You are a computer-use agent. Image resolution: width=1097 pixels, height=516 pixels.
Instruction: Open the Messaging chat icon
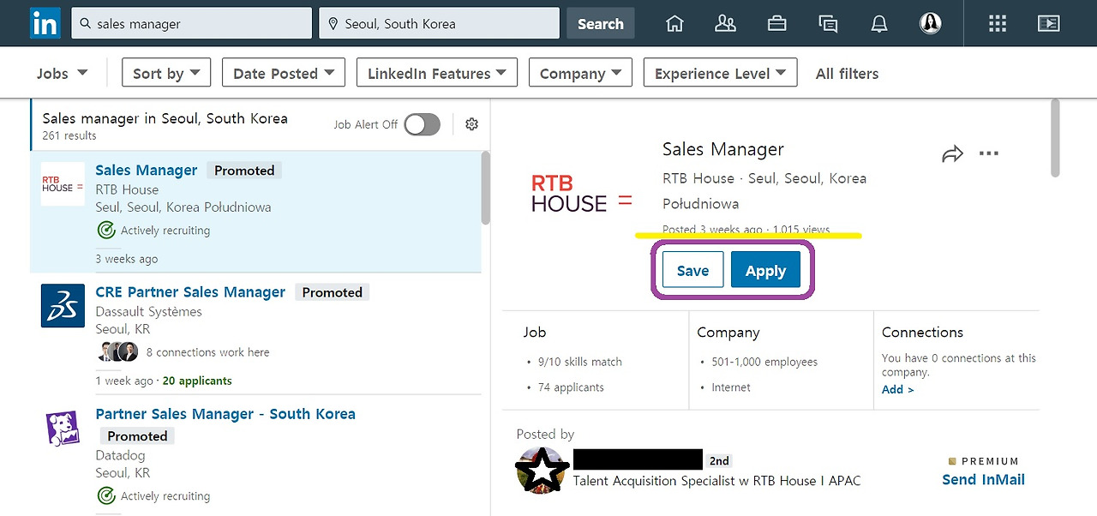point(828,24)
